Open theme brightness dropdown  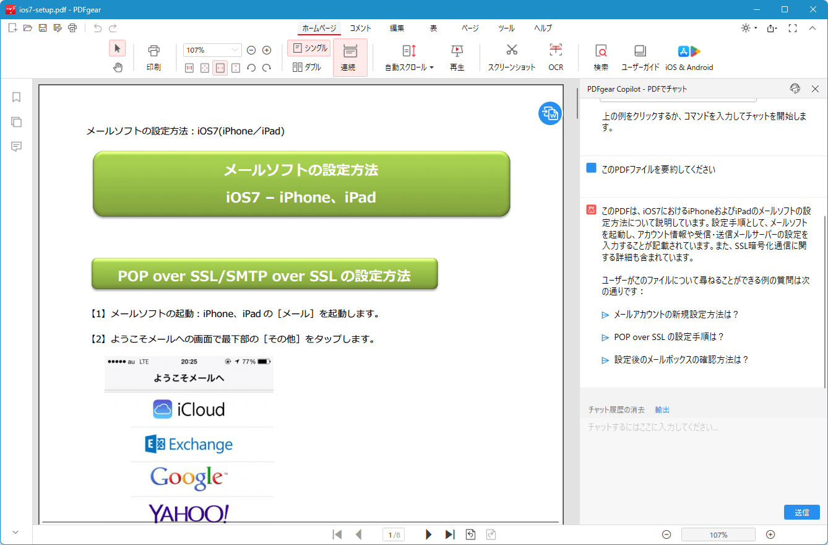coord(749,28)
